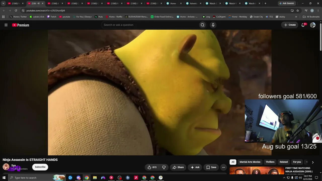Close the audio-playing YouTube tab
Image resolution: width=322 pixels, height=181 pixels.
coord(43,4)
